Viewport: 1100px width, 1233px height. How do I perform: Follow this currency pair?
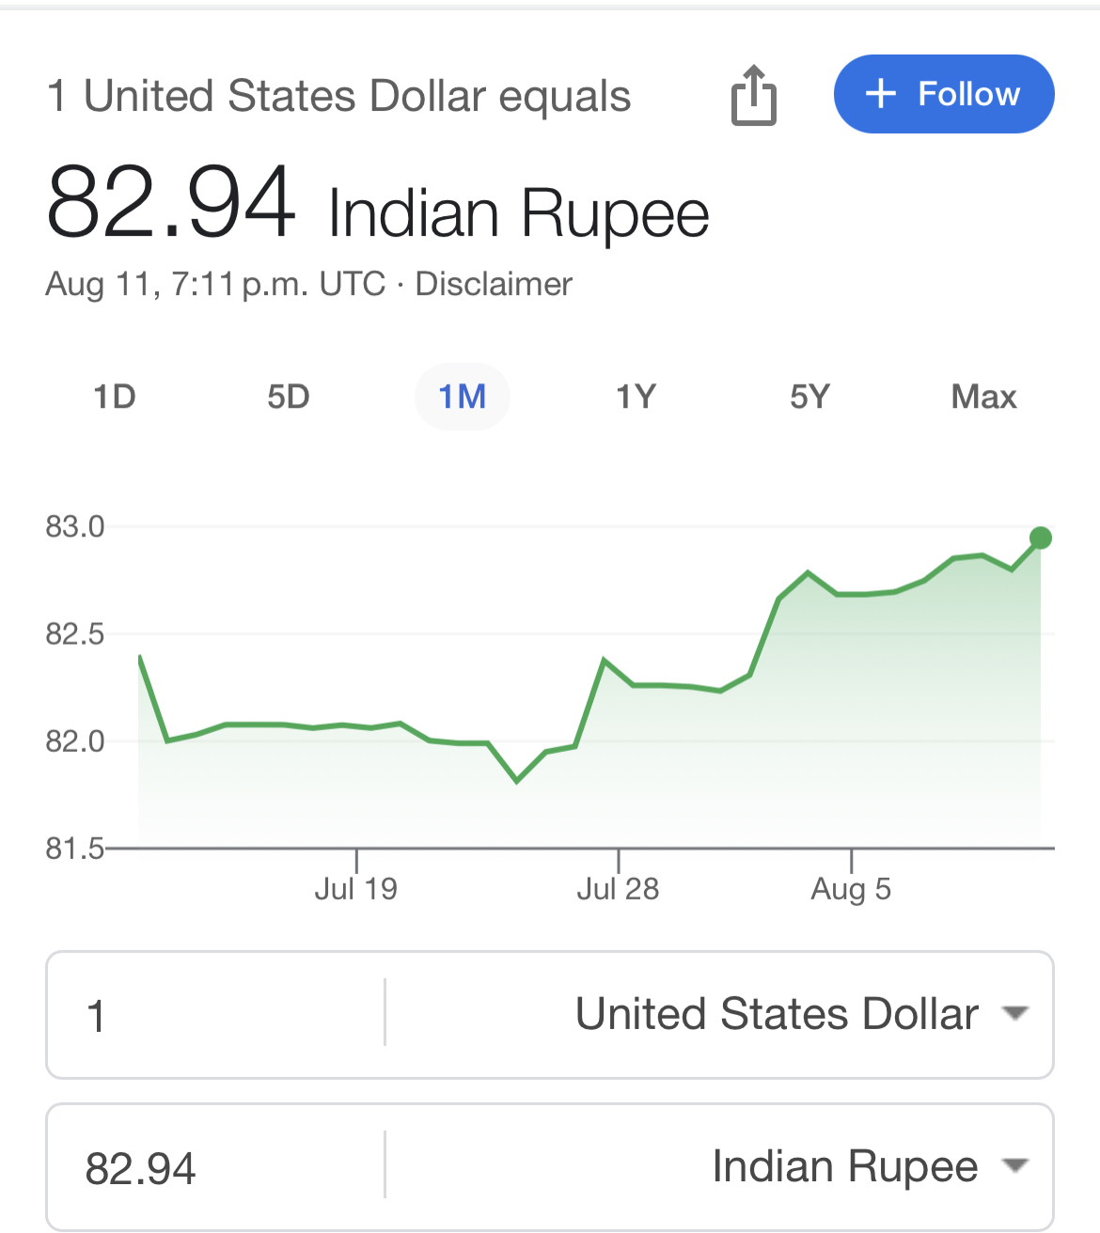(944, 94)
